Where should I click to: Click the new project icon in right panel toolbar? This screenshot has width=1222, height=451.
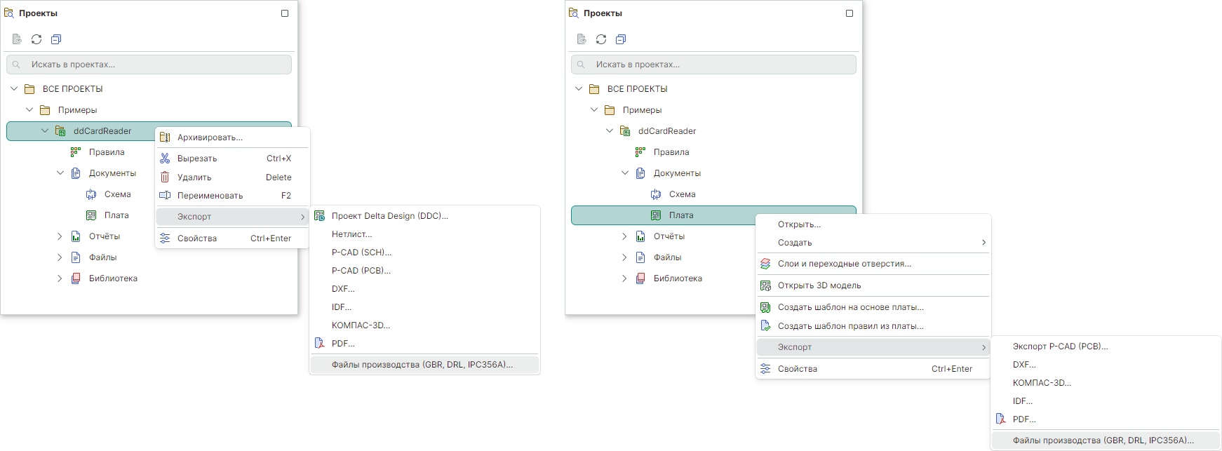[582, 39]
